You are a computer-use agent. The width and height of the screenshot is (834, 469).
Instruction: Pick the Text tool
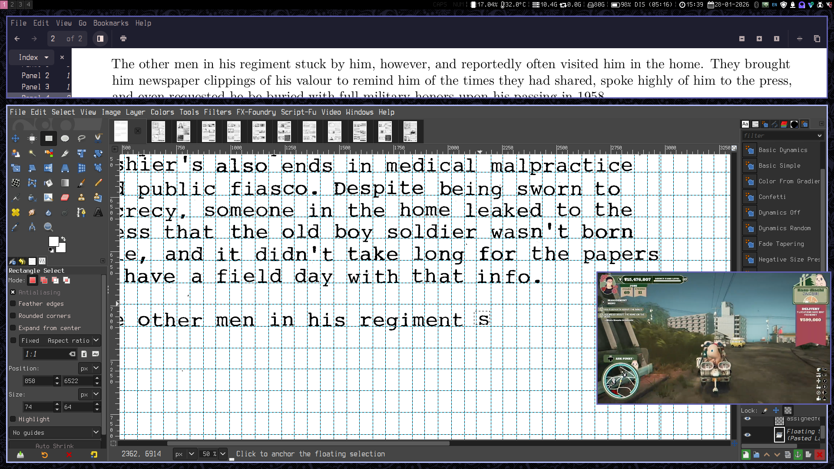[x=98, y=212]
